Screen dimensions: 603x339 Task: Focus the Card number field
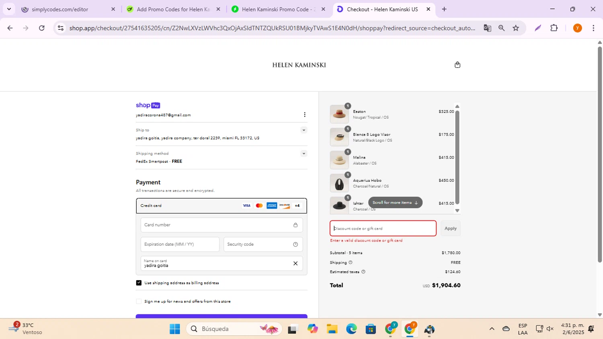(222, 225)
